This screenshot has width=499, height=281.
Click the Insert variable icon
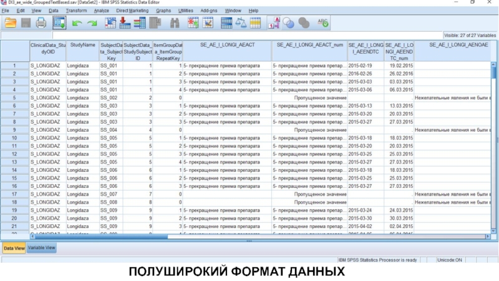(208, 23)
